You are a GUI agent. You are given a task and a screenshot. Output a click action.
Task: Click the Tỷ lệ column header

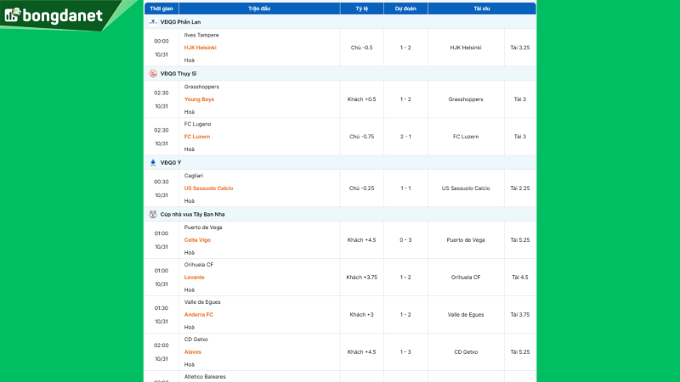[x=361, y=8]
